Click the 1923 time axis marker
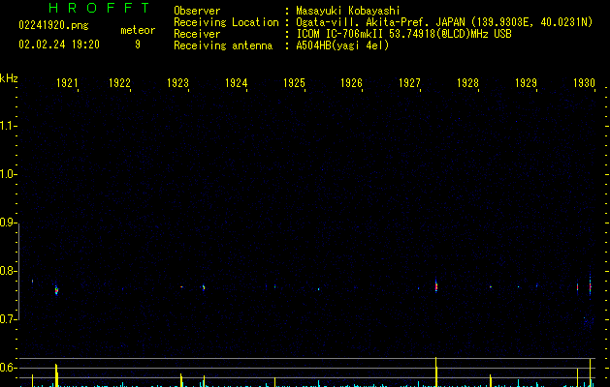 point(177,83)
